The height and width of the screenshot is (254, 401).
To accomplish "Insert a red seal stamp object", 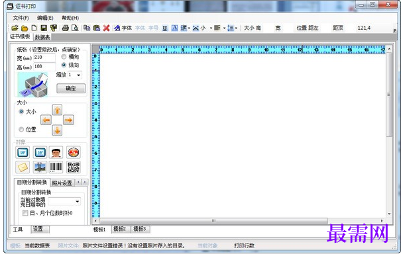I will point(74,152).
